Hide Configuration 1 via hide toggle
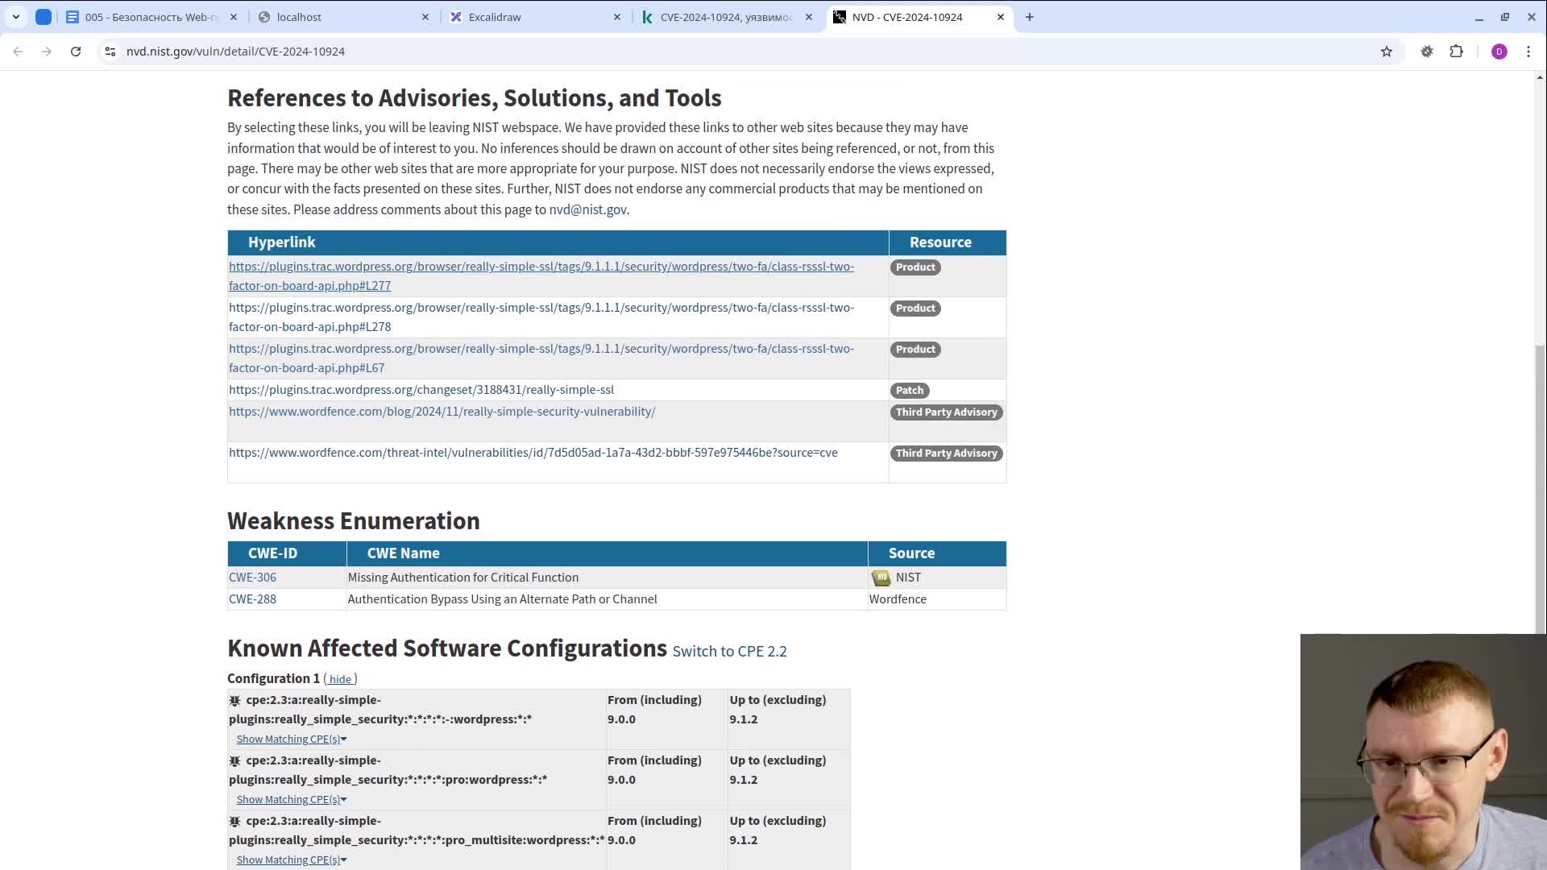Image resolution: width=1547 pixels, height=870 pixels. [340, 679]
